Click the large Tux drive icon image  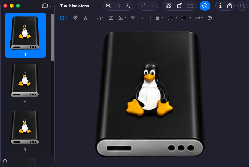150,94
